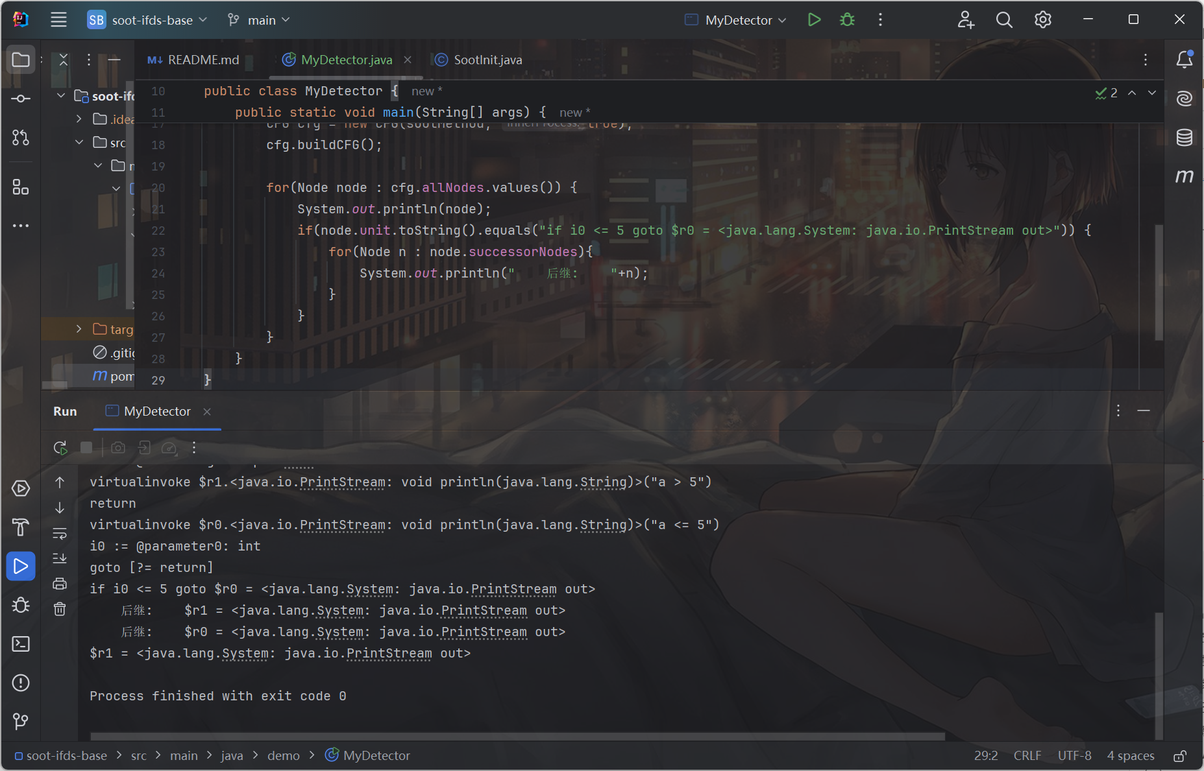This screenshot has height=771, width=1204.
Task: Click the Debug bug icon in toolbar
Action: click(847, 20)
